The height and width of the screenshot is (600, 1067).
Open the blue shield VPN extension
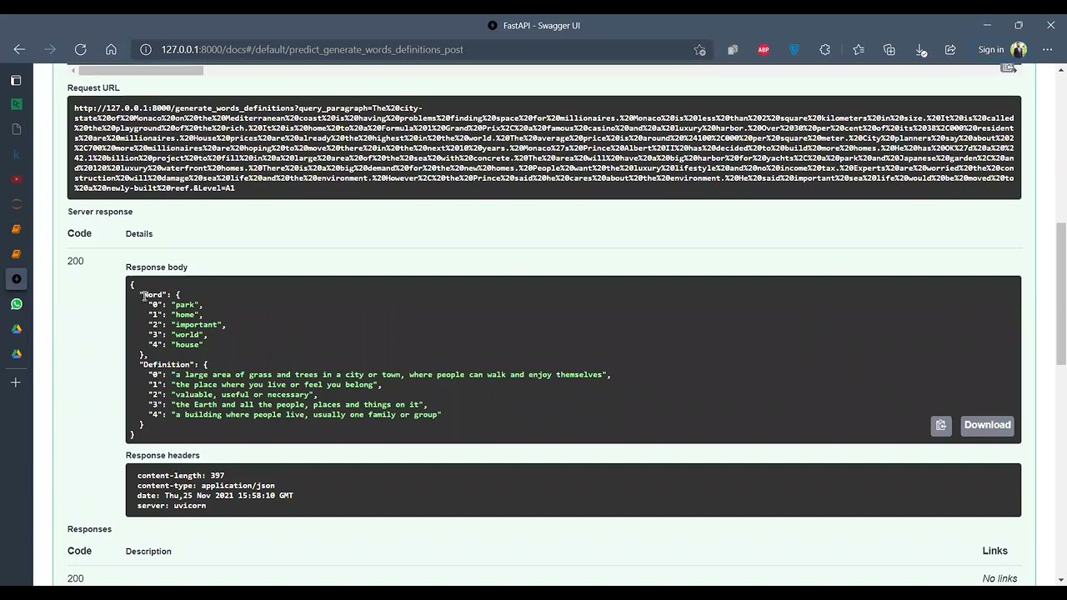click(x=794, y=49)
